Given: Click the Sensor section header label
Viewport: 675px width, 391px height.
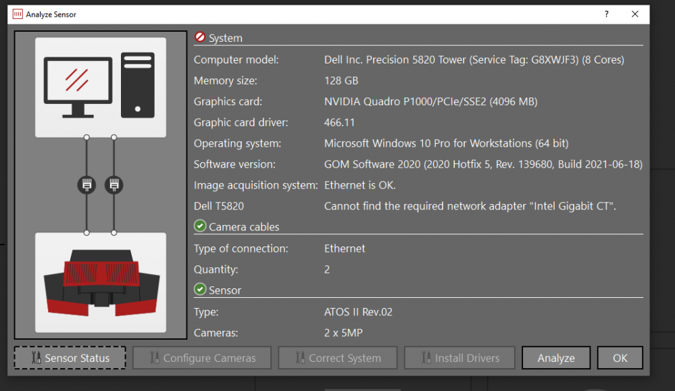Looking at the screenshot, I should tap(225, 290).
